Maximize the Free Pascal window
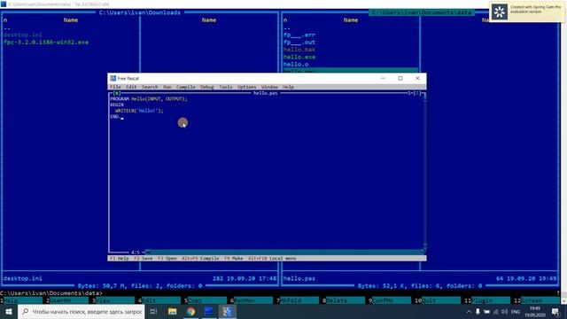The image size is (567, 319). [x=400, y=78]
